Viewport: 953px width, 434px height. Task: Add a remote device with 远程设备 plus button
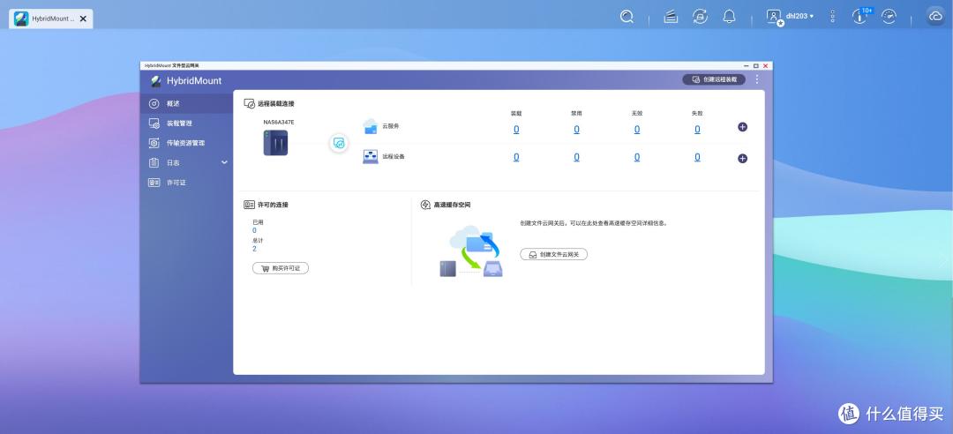point(742,159)
